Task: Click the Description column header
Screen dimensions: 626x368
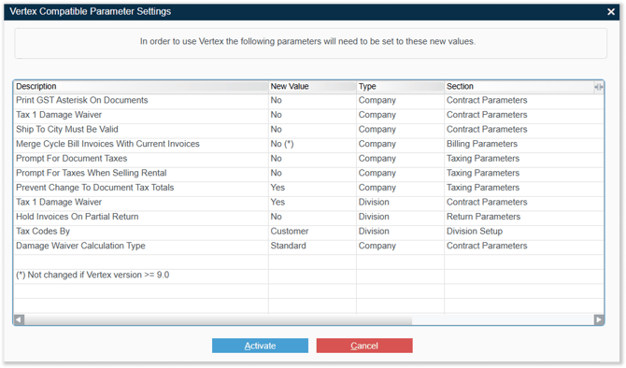Action: [141, 87]
